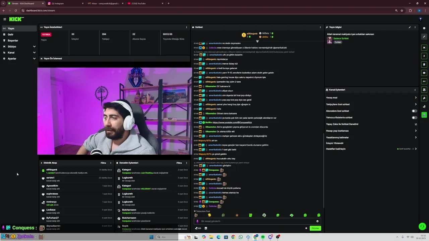Click the green highlighted icon in right rail
Screen dimensions: 429x241
point(424,115)
